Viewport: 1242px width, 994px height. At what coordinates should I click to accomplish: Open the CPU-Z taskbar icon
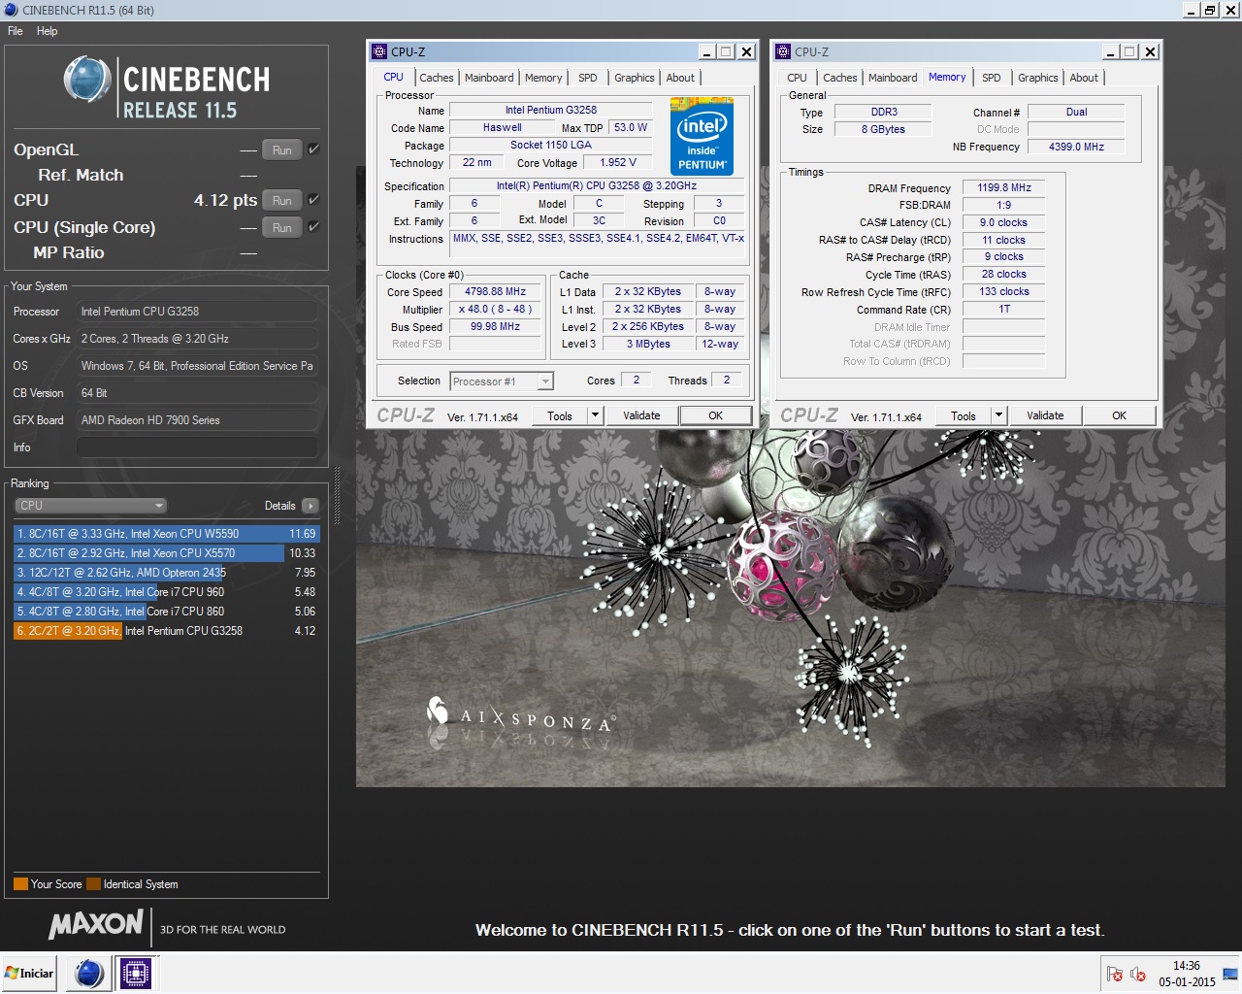(x=135, y=973)
